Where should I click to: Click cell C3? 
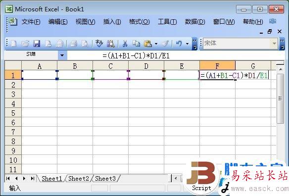[110, 94]
